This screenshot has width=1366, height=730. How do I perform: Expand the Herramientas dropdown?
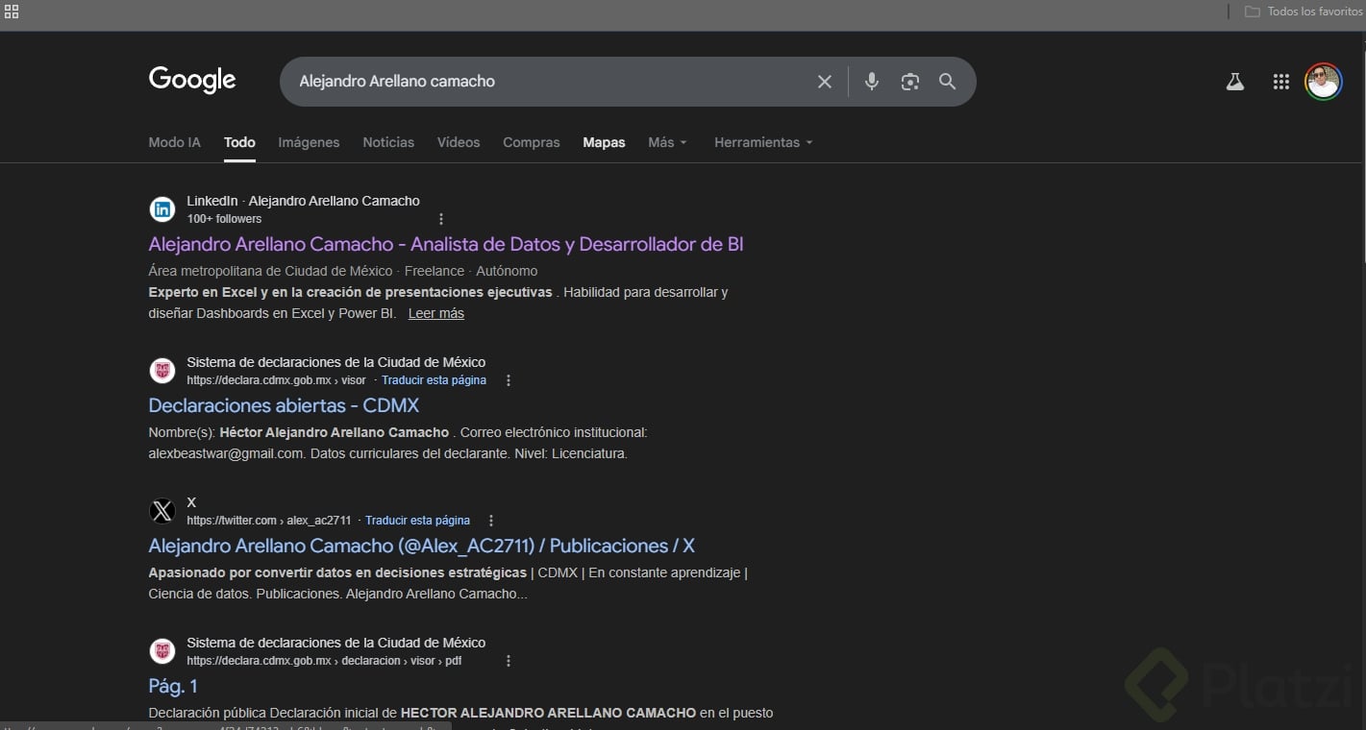(x=763, y=142)
